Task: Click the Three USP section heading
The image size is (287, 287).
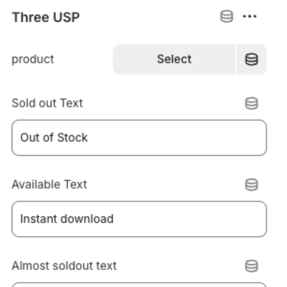Action: click(46, 17)
